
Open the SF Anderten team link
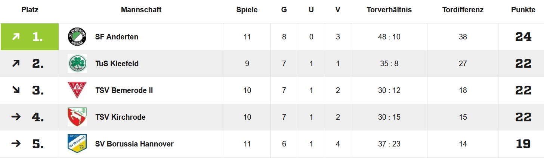coord(117,37)
